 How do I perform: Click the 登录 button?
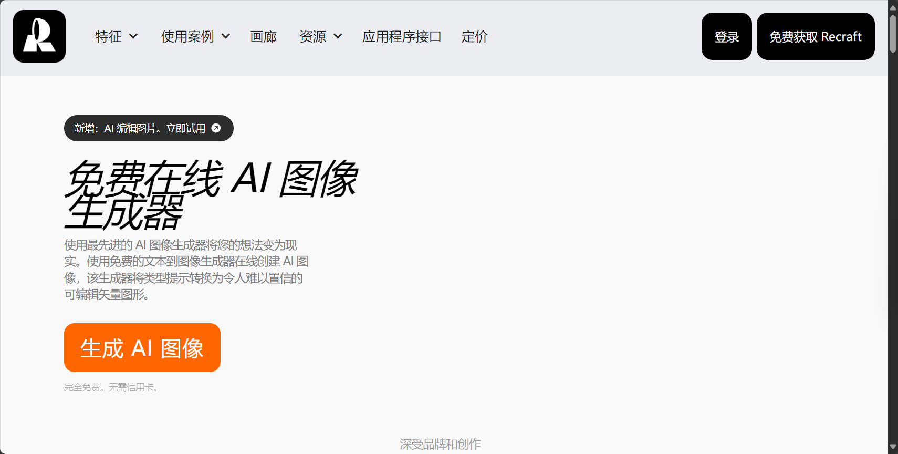727,36
